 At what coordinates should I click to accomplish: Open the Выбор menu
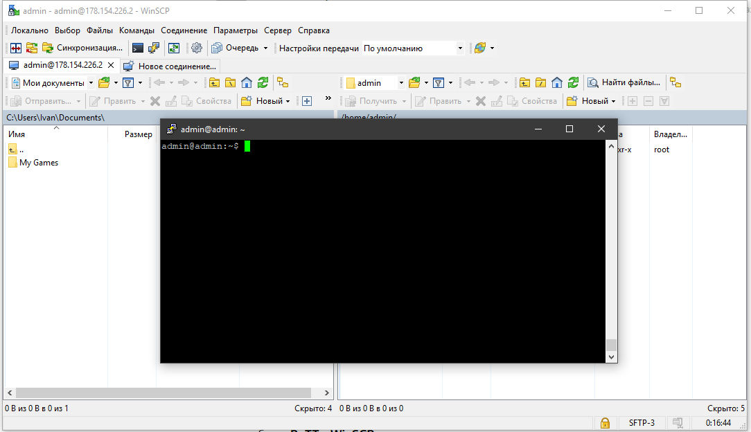click(67, 30)
